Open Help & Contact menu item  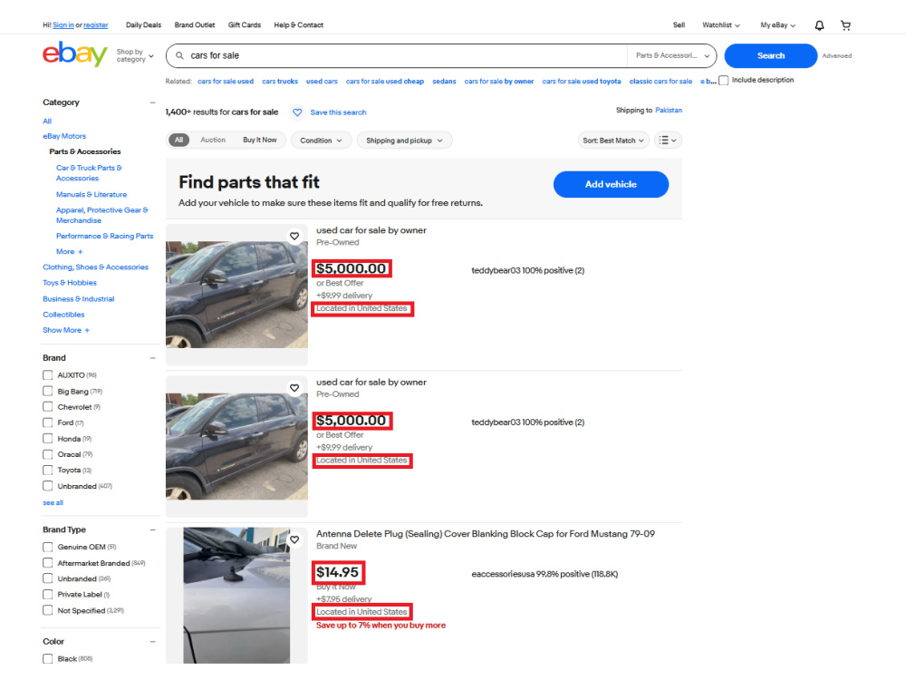299,24
